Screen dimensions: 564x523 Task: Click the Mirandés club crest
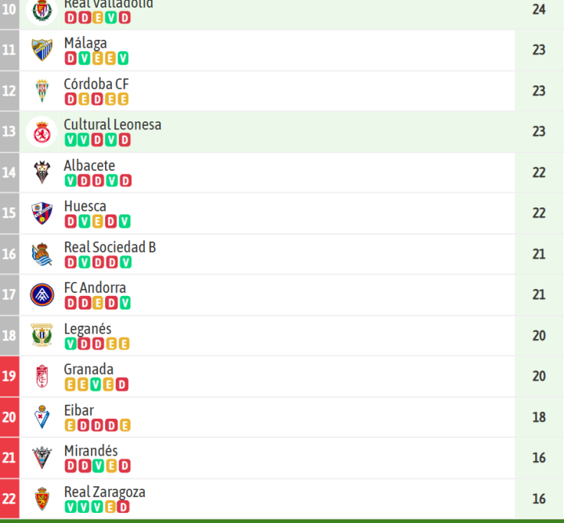42,457
